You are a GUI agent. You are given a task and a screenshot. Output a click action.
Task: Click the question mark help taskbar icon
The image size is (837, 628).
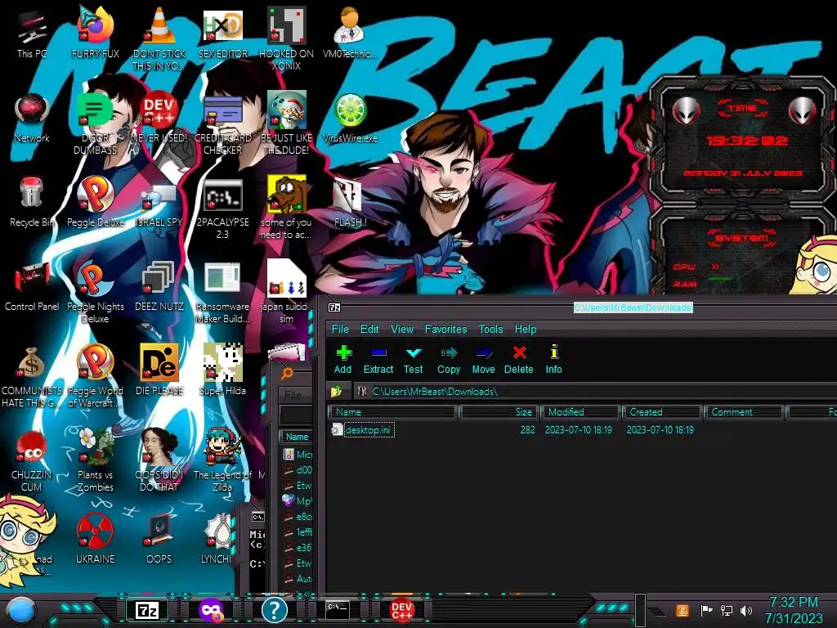tap(275, 610)
